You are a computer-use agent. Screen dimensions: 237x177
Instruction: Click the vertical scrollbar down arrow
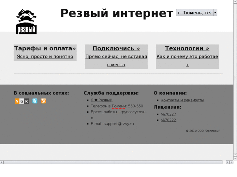click(x=235, y=158)
